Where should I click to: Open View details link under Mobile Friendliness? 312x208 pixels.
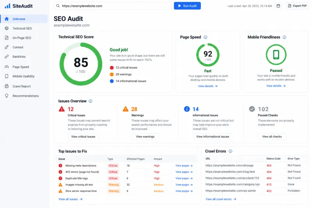pyautogui.click(x=276, y=86)
